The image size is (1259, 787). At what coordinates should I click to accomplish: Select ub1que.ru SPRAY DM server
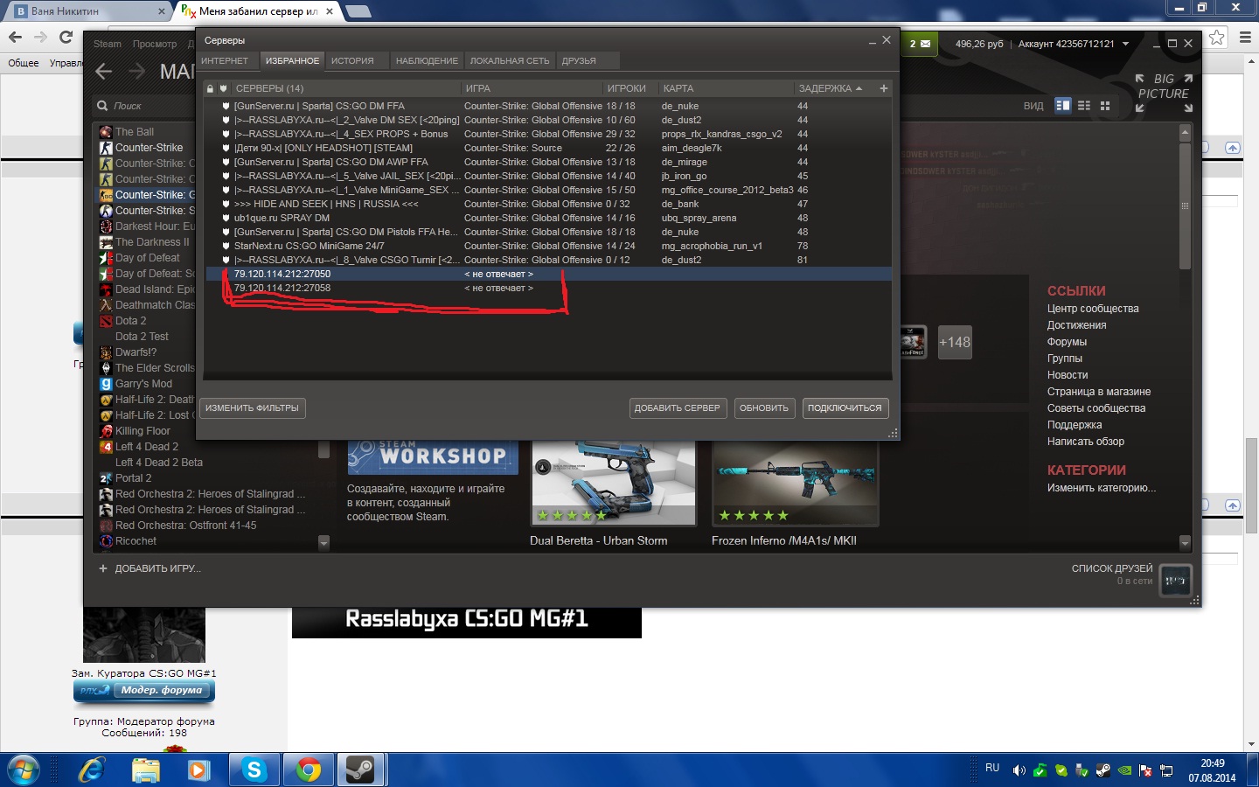tap(549, 218)
